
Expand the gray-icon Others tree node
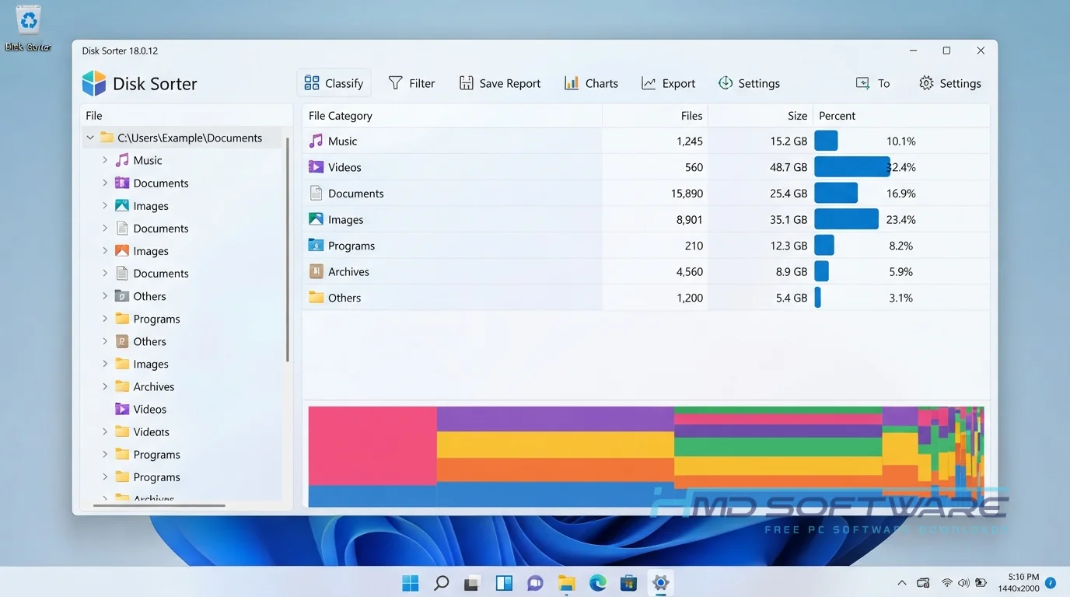click(105, 296)
